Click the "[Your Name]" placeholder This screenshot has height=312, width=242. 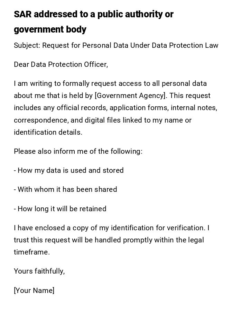click(34, 291)
